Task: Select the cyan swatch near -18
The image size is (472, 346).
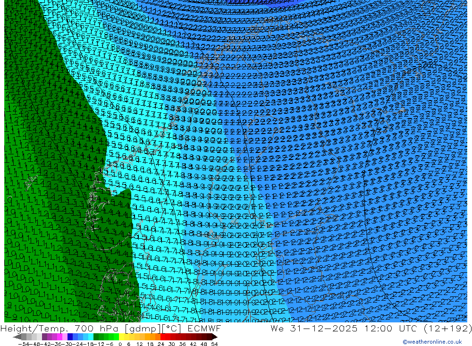Action: 91,337
